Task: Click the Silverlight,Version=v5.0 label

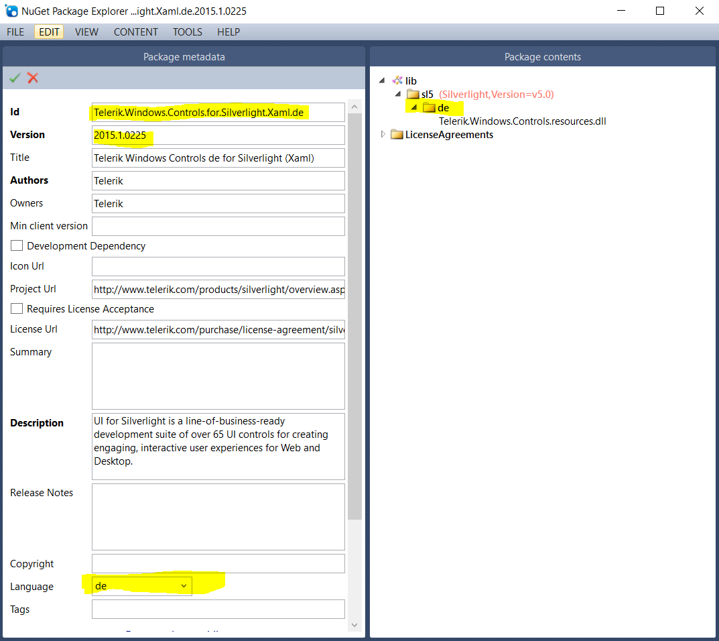Action: (x=496, y=95)
